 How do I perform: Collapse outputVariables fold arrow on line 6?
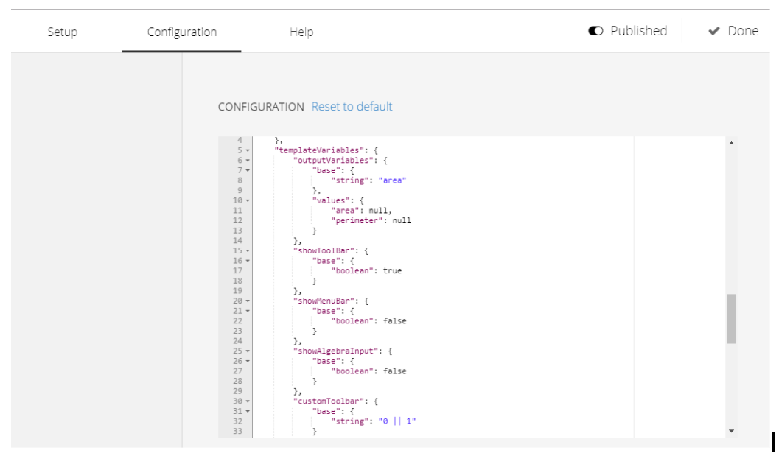point(248,161)
